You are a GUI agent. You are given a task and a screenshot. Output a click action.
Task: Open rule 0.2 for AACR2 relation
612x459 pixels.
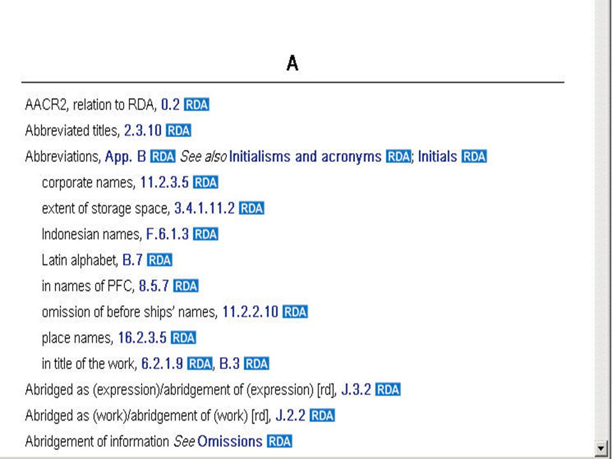click(x=170, y=105)
